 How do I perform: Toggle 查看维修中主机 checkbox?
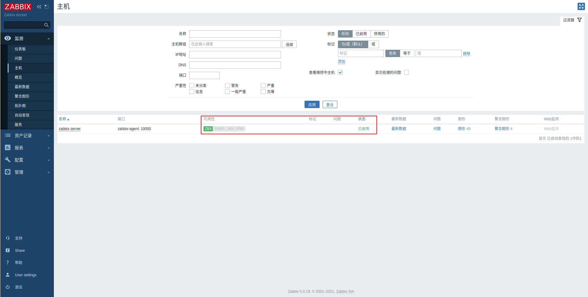click(x=340, y=72)
